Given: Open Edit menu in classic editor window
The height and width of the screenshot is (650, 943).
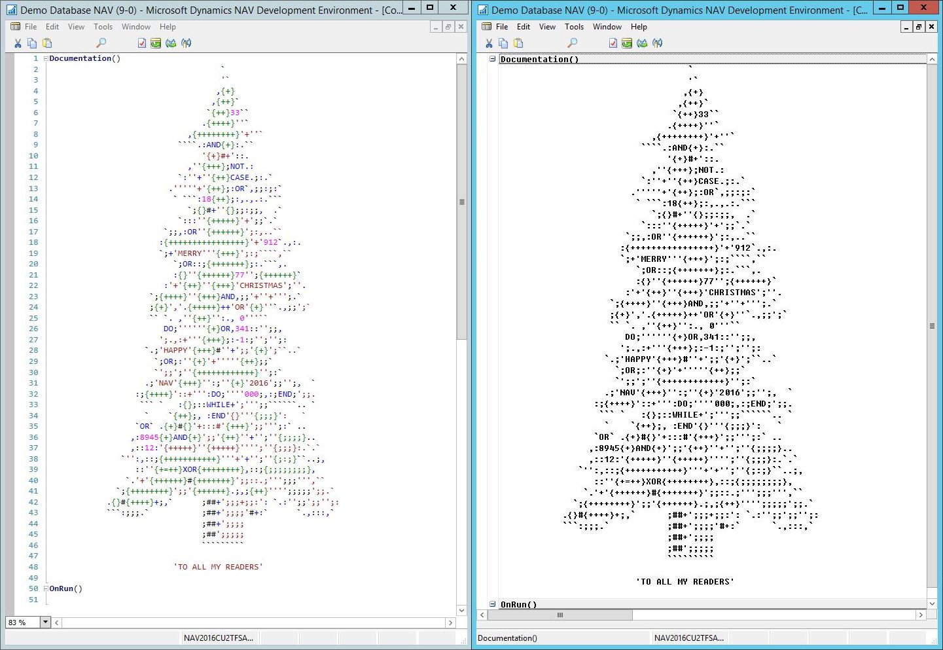Looking at the screenshot, I should coord(524,27).
